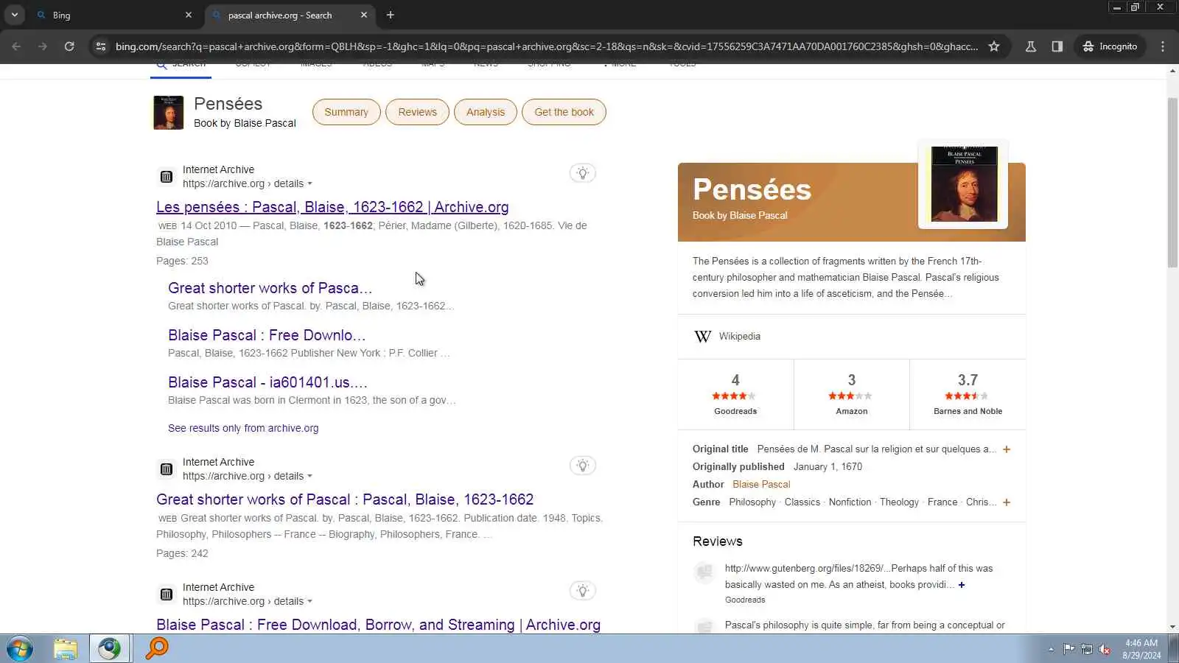Open Les pensées : Pascal, Blaise result
Screen dimensions: 1179x663
pos(332,207)
